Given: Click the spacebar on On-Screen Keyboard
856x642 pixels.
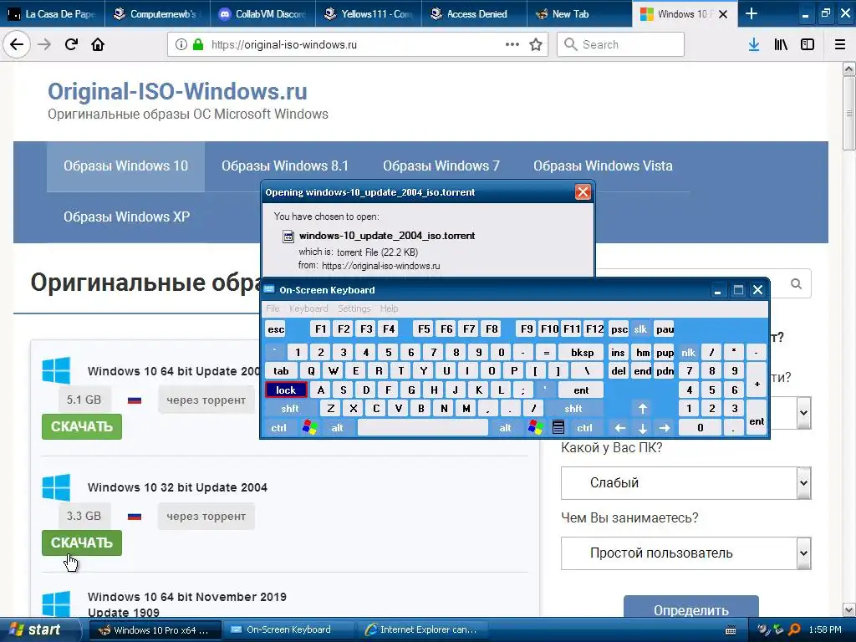Looking at the screenshot, I should pyautogui.click(x=422, y=427).
